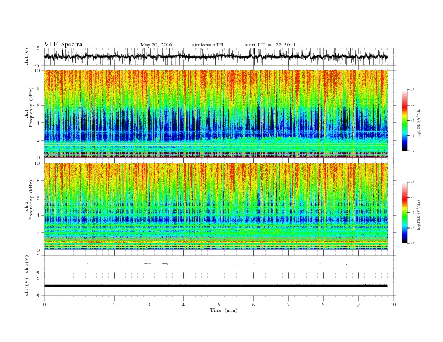Click inside the ch.1 spectrogram panel
Image resolution: width=443 pixels, height=342 pixels.
(215, 114)
